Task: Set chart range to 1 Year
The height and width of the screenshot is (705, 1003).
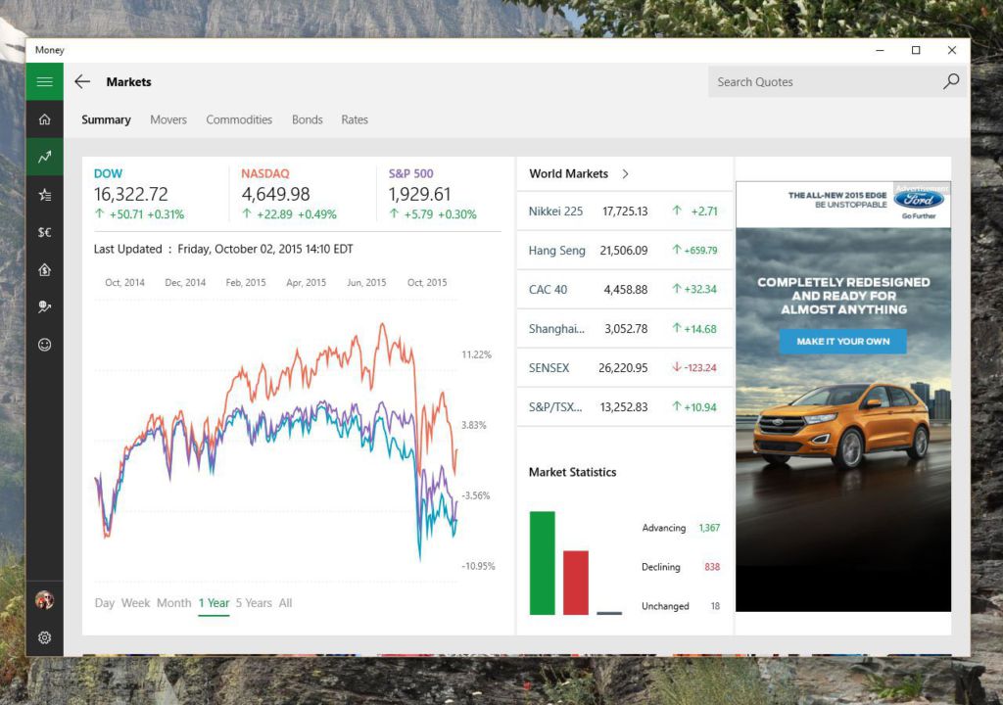Action: coord(214,602)
